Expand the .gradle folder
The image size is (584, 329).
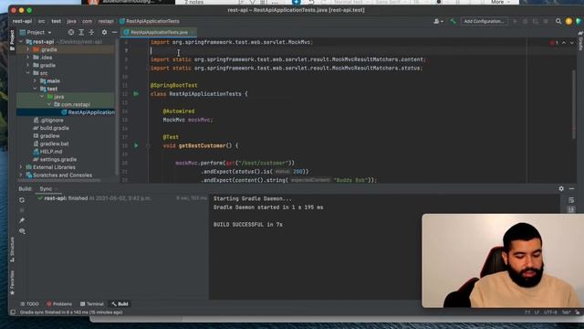click(x=28, y=49)
